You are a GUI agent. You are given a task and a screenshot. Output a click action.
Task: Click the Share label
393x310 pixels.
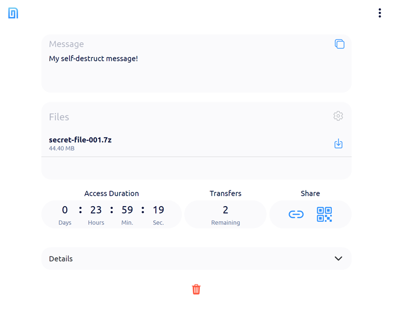(310, 193)
